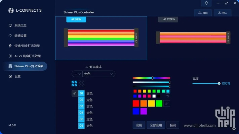The height and width of the screenshot is (134, 239).
Task: Open AL V2 风扇灯光效果 page
Action: pyautogui.click(x=27, y=56)
